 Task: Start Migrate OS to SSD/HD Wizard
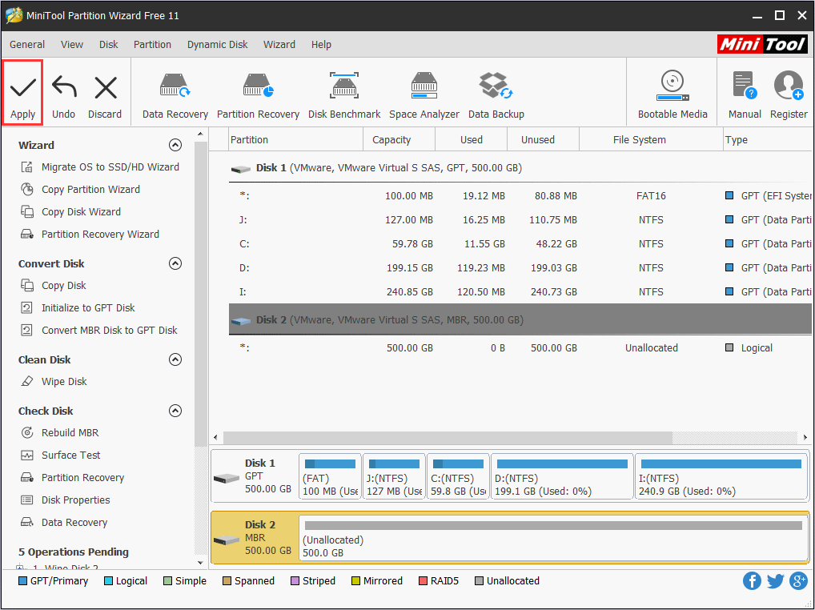pyautogui.click(x=110, y=167)
